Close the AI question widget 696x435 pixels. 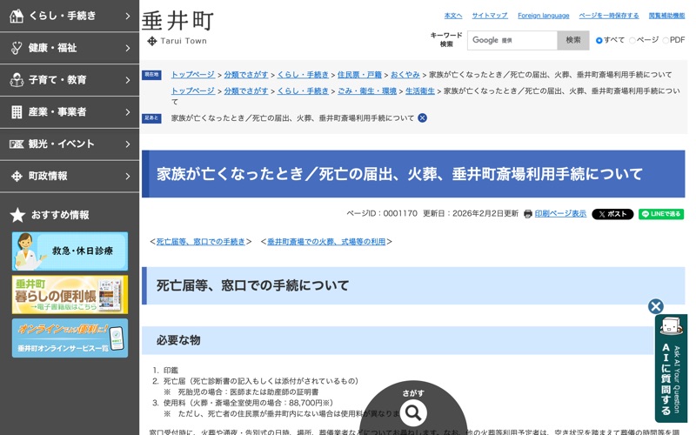656,306
